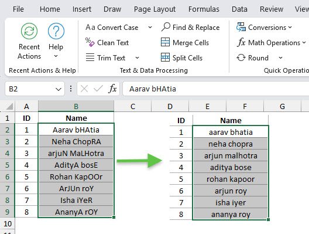Click the Merge Cells grid icon
309x234 pixels.
tap(165, 42)
